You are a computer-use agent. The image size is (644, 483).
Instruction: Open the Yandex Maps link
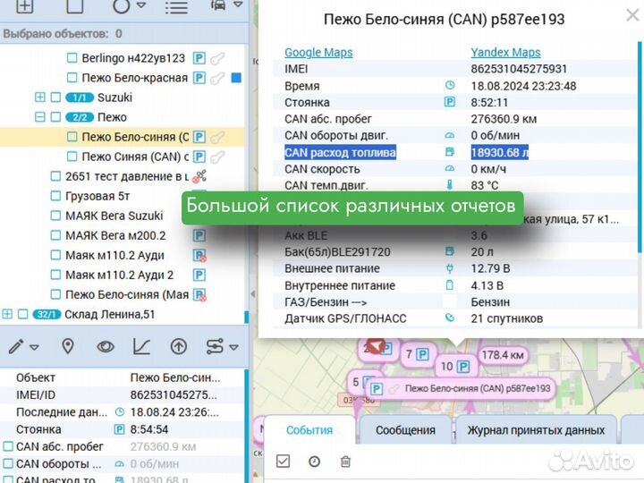click(x=505, y=53)
